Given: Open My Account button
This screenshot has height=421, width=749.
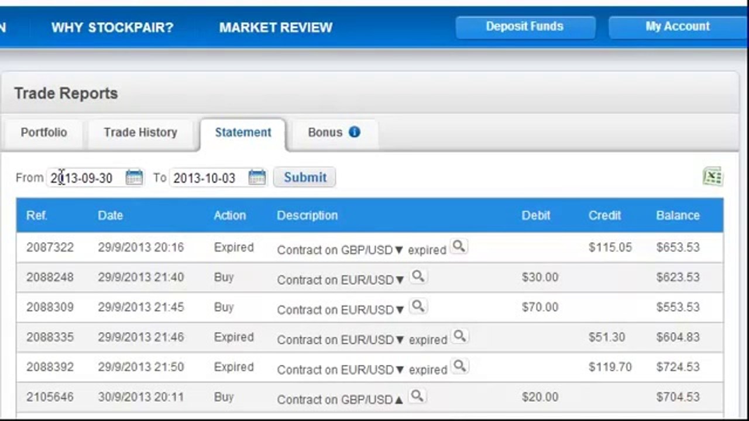Looking at the screenshot, I should click(678, 27).
